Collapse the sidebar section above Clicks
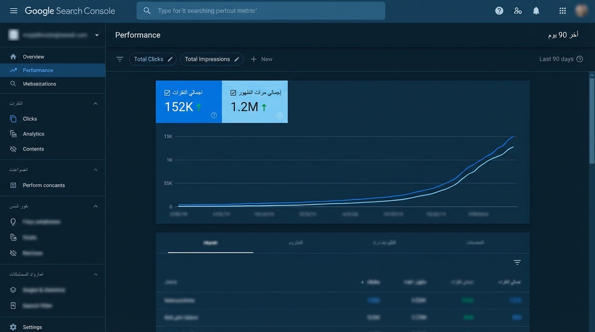 pos(96,104)
